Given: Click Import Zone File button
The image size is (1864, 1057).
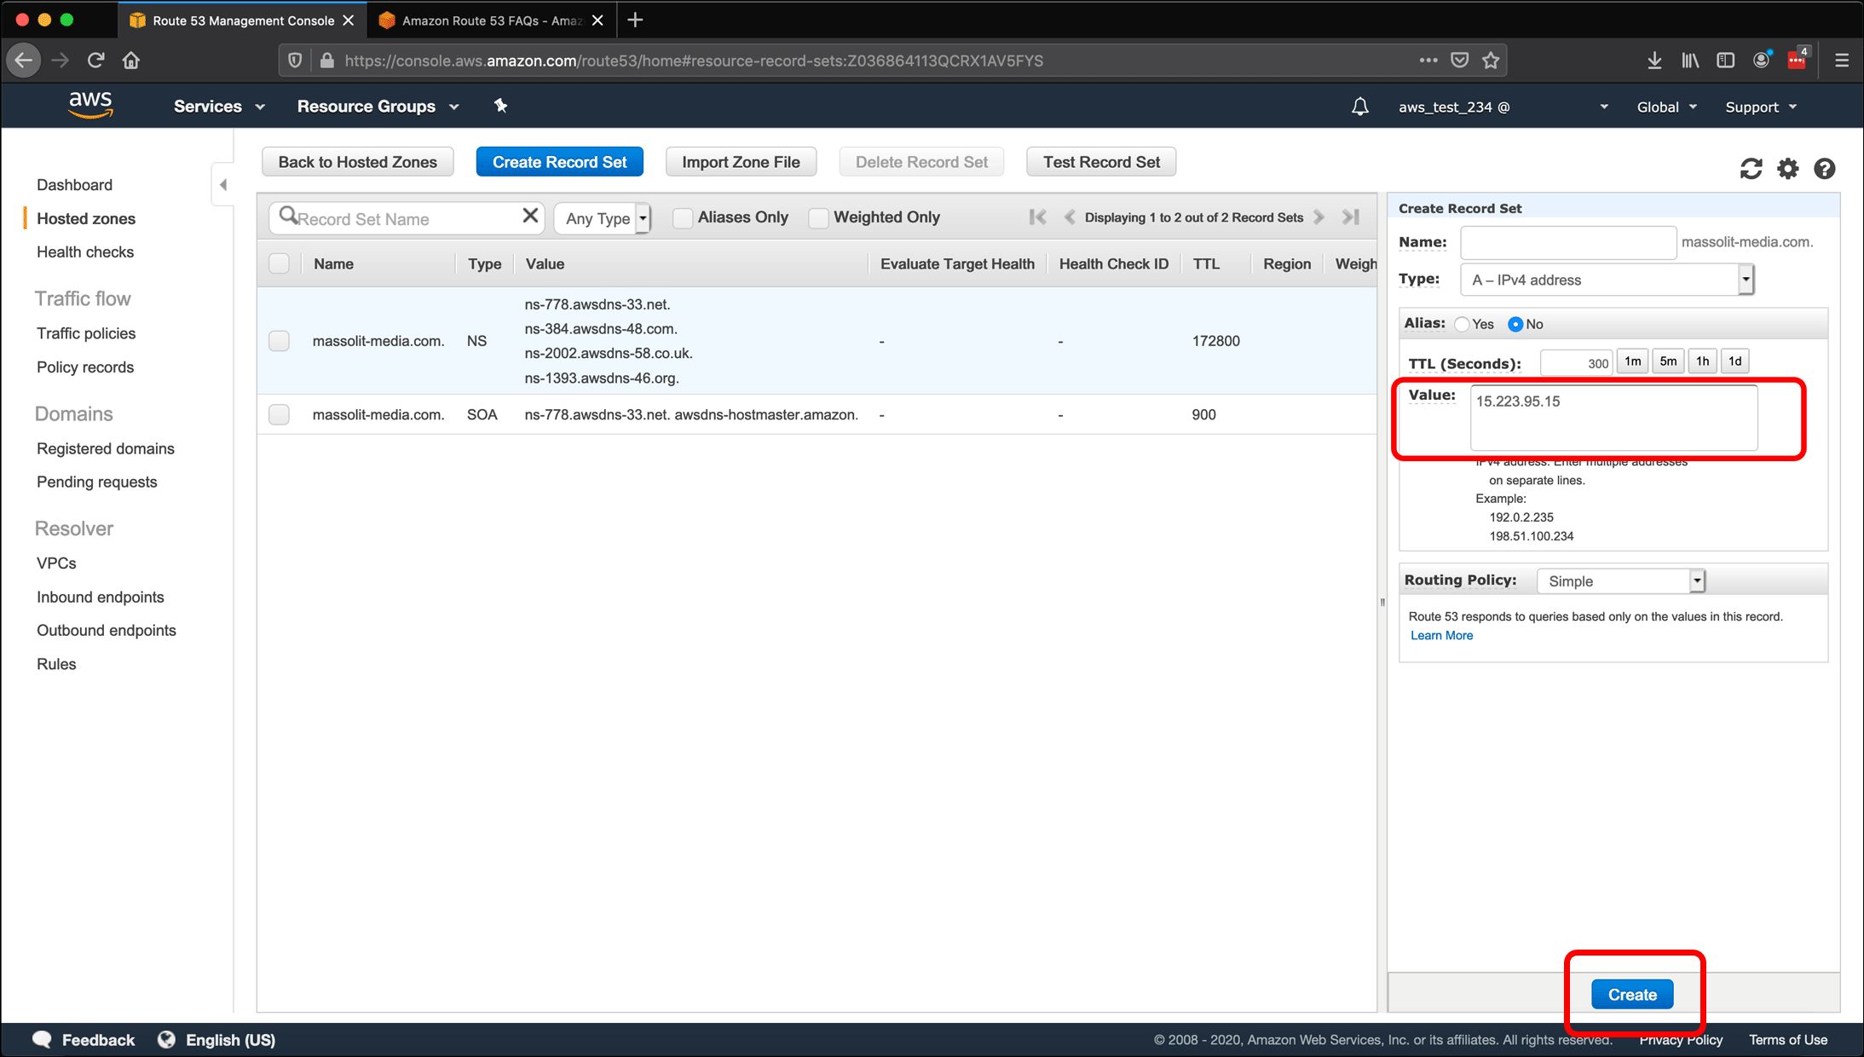Looking at the screenshot, I should [741, 162].
